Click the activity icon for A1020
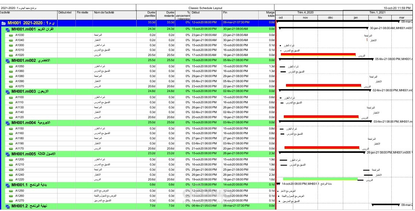The width and height of the screenshot is (415, 211). coord(11,55)
